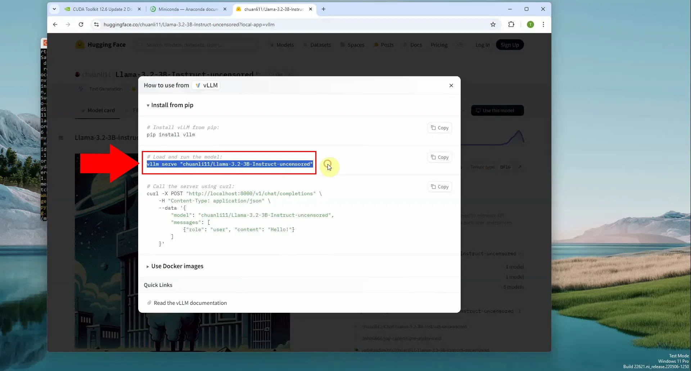Close the chuanli11 Llama browser tab

tap(311, 9)
